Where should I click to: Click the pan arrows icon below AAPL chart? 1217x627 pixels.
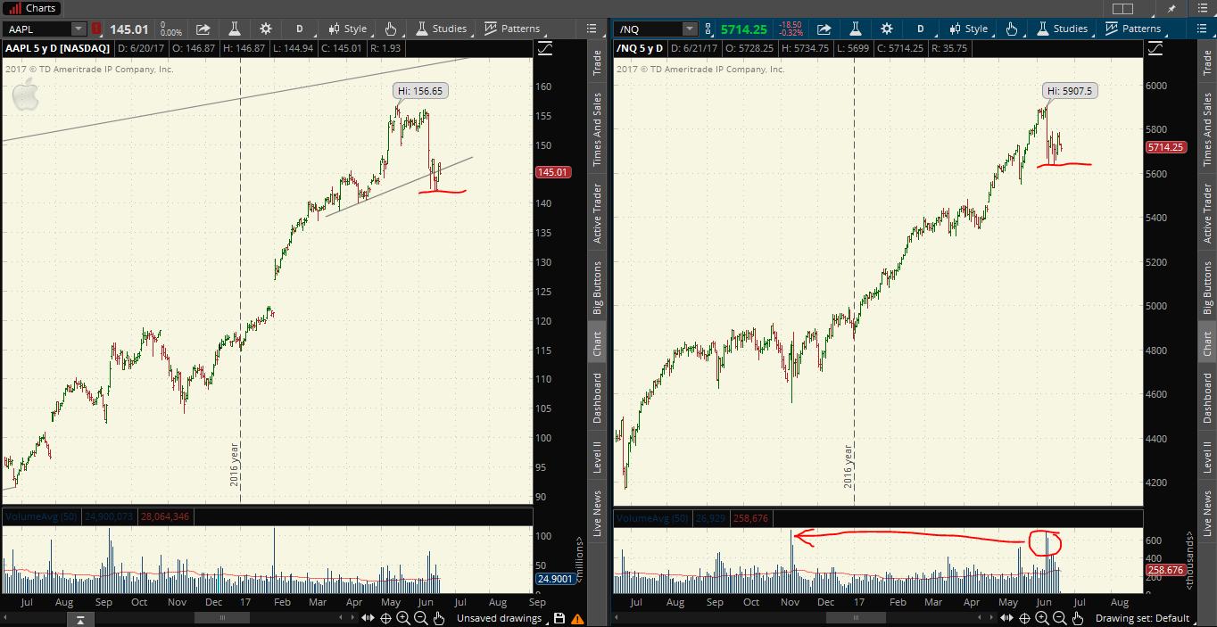[368, 618]
